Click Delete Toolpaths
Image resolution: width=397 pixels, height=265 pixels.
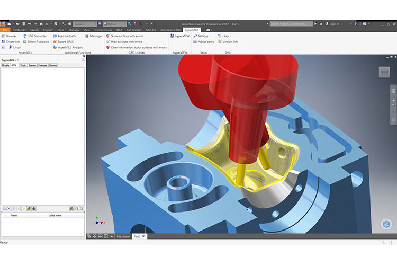pos(36,41)
